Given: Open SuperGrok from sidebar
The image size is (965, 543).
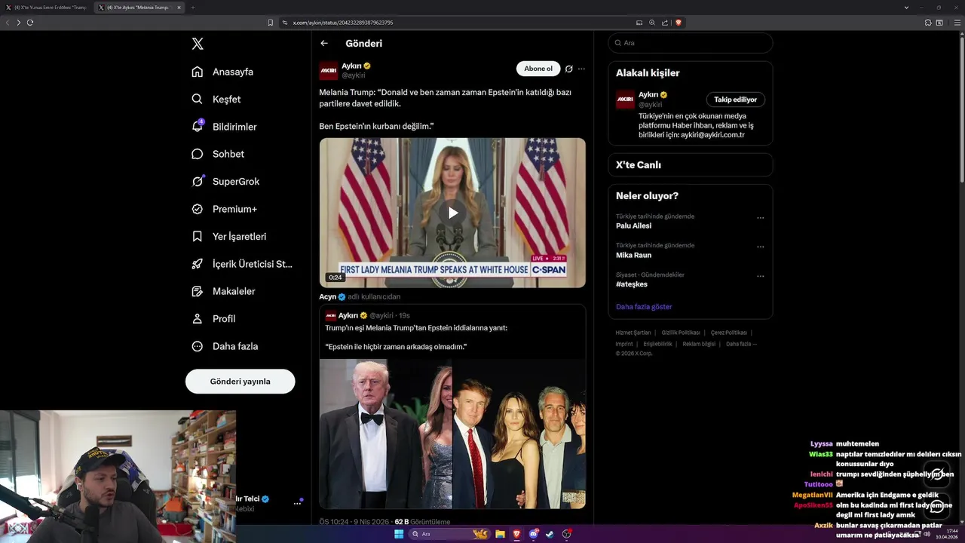Looking at the screenshot, I should coord(225,182).
